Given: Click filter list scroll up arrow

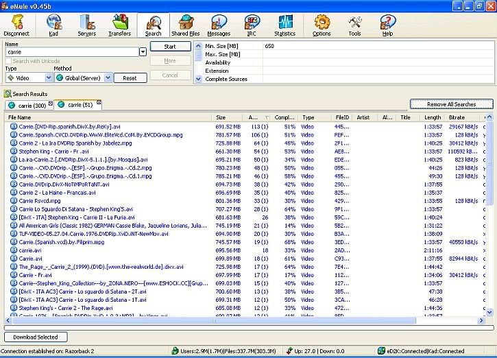Looking at the screenshot, I should tap(198, 46).
